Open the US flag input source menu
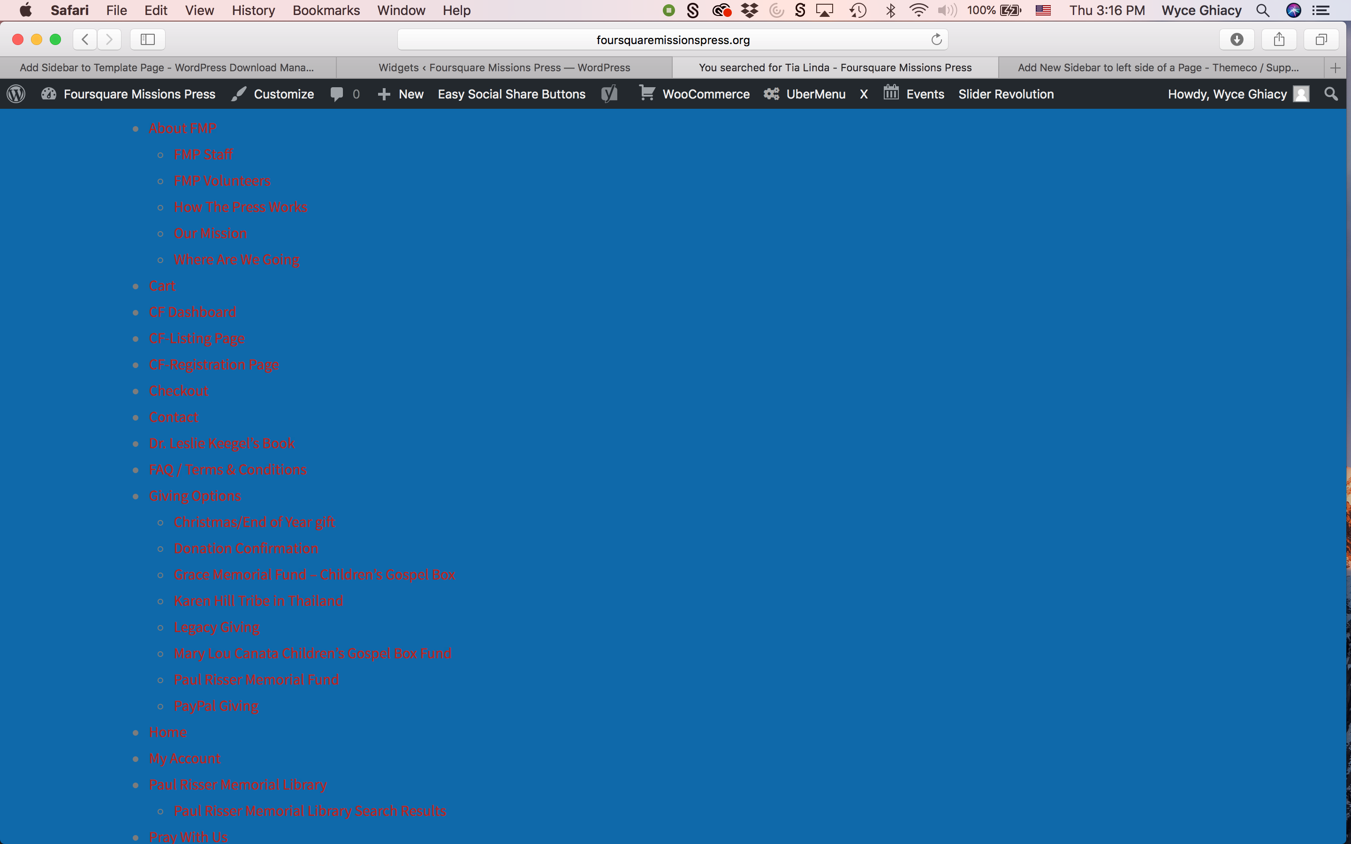Viewport: 1351px width, 844px height. click(x=1043, y=10)
